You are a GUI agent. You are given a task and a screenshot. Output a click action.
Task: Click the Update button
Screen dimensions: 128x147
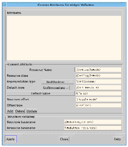pyautogui.click(x=32, y=111)
